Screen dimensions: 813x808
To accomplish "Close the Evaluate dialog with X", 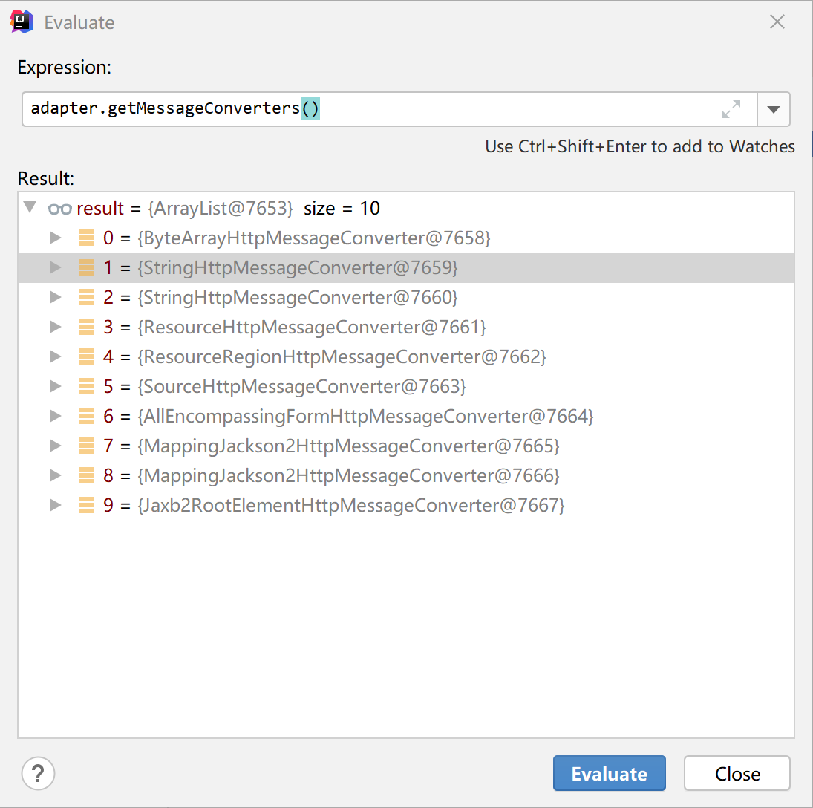I will click(777, 22).
